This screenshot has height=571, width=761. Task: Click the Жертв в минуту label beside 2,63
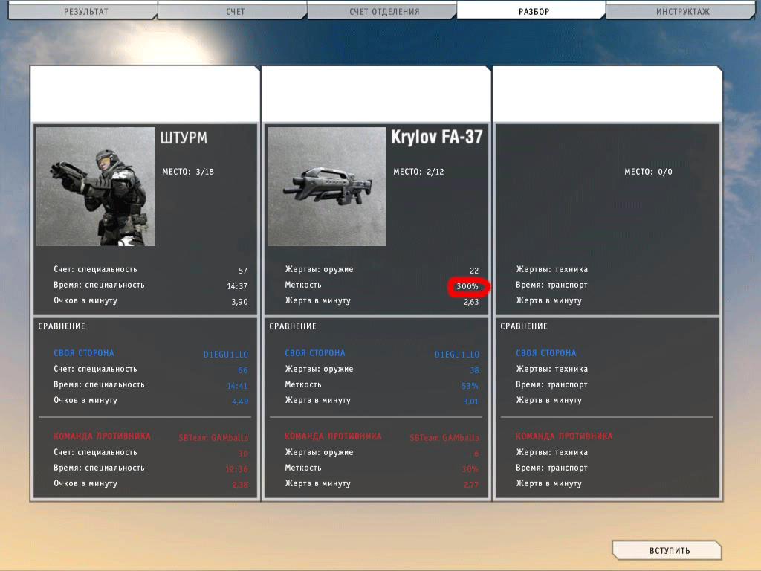317,300
